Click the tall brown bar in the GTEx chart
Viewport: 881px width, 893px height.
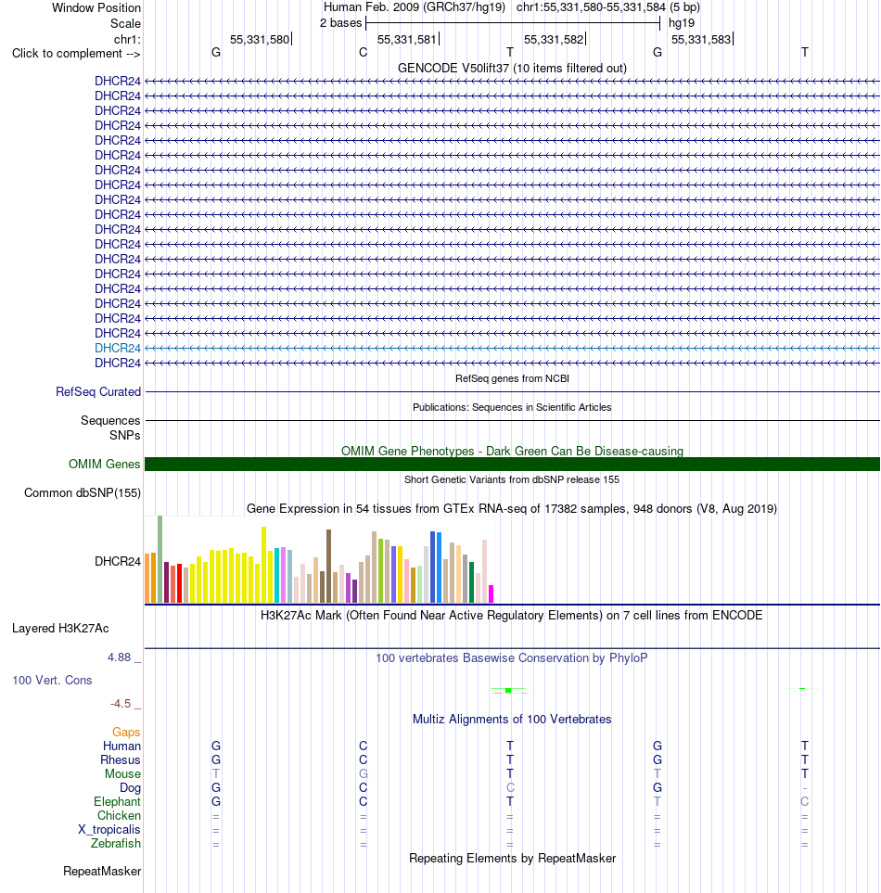pos(328,566)
